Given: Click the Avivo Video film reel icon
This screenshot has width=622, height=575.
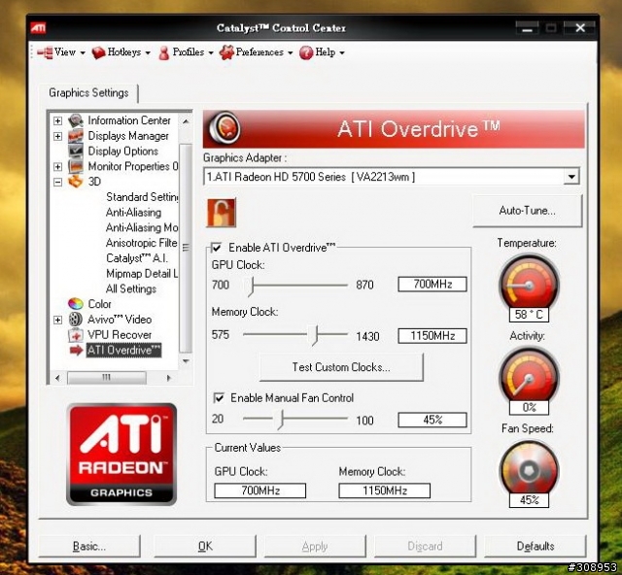Looking at the screenshot, I should point(76,320).
